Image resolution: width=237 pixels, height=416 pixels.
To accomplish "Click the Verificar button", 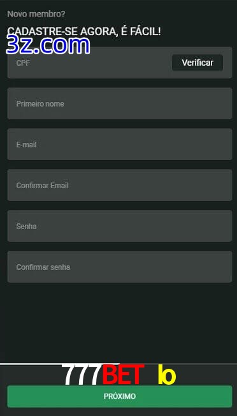I will [197, 63].
